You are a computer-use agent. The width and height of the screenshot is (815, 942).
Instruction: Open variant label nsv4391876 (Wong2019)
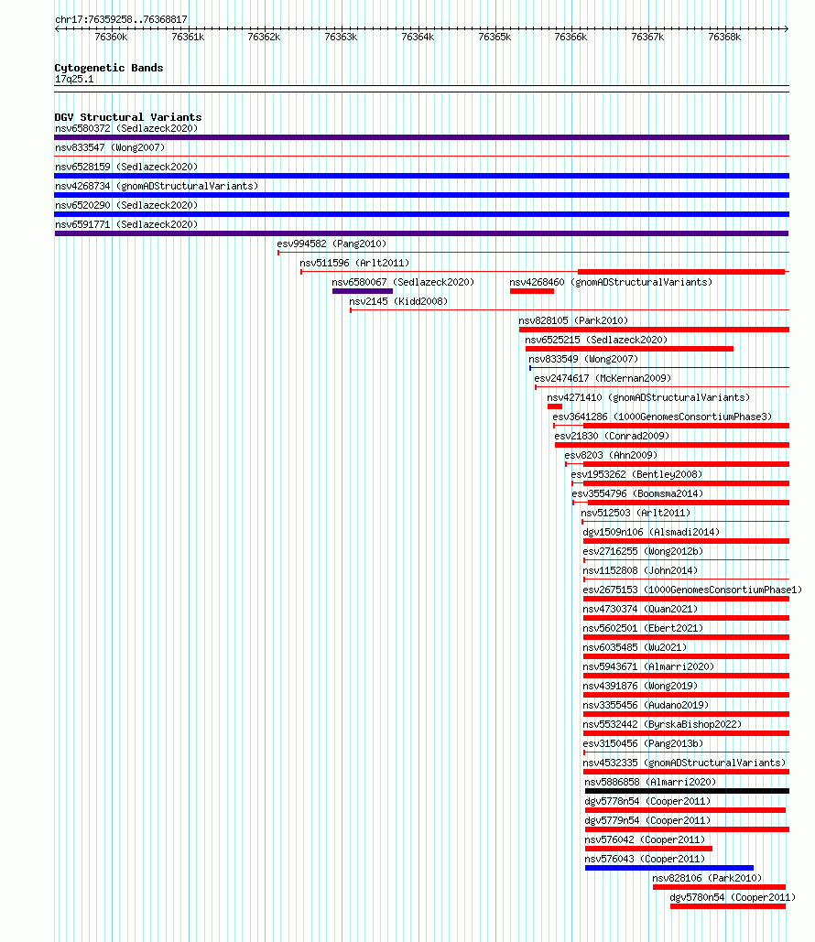[640, 686]
